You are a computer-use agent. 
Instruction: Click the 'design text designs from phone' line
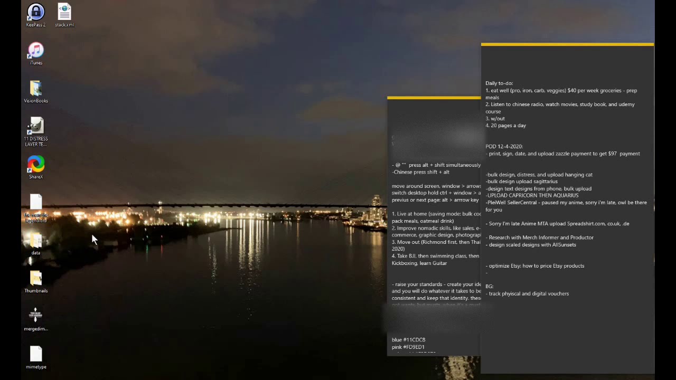pyautogui.click(x=538, y=188)
